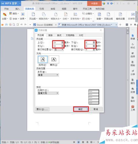138x144 pixels.
Task: Switch to the 审阅 ribbon tab
Action: (53, 9)
